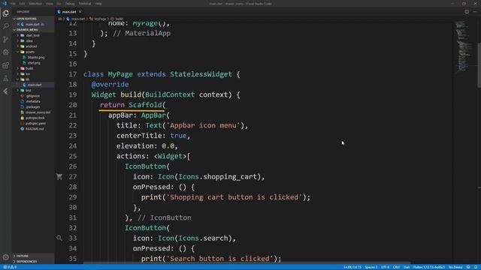Click the MyPage breadcrumb segment
Screen dimensions: 481x270
tap(100, 19)
